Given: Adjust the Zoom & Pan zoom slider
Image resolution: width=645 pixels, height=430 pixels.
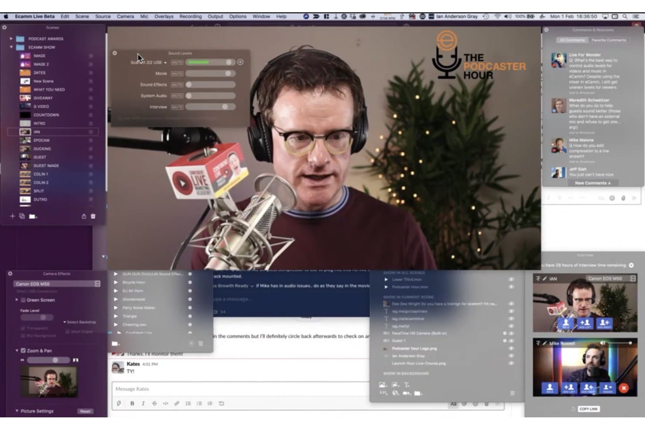Looking at the screenshot, I should tap(48, 360).
